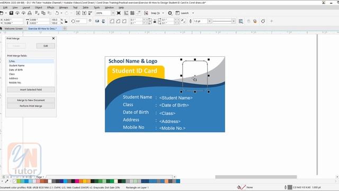Open the Window menu
The width and height of the screenshot is (339, 191).
pyautogui.click(x=109, y=7)
